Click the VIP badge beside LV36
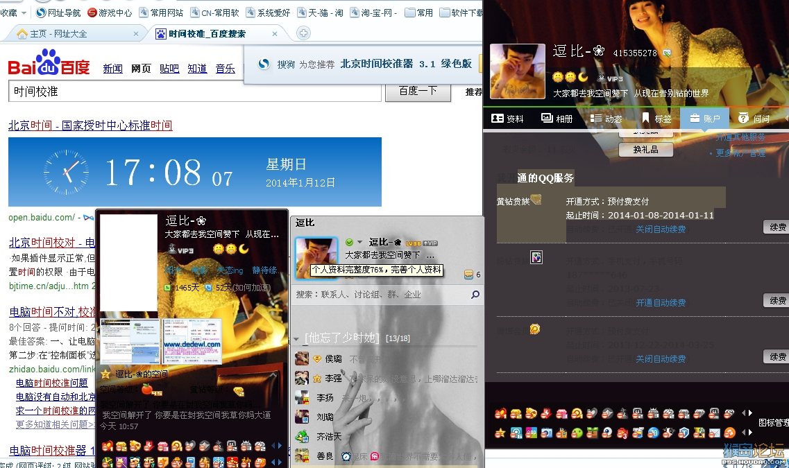The height and width of the screenshot is (468, 789). [430, 243]
